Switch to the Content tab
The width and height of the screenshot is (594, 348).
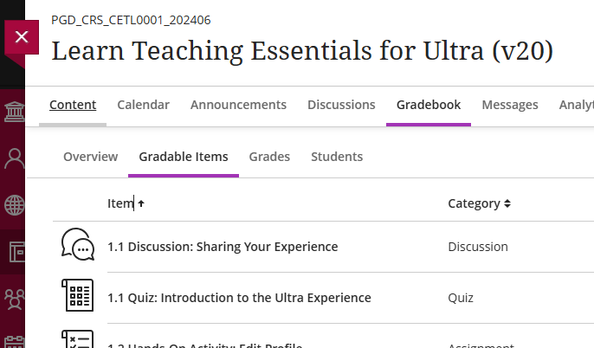(73, 105)
